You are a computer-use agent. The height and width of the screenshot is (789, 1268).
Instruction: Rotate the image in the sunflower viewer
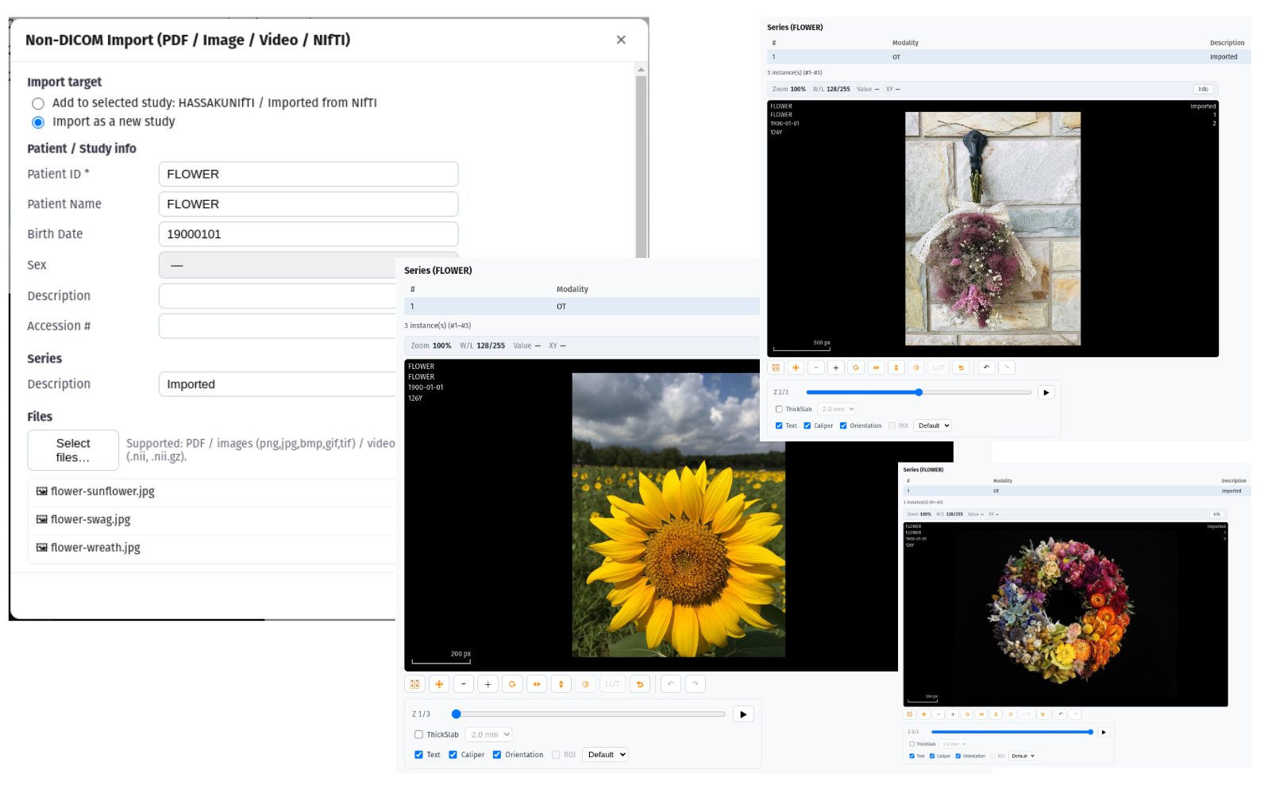coord(512,684)
